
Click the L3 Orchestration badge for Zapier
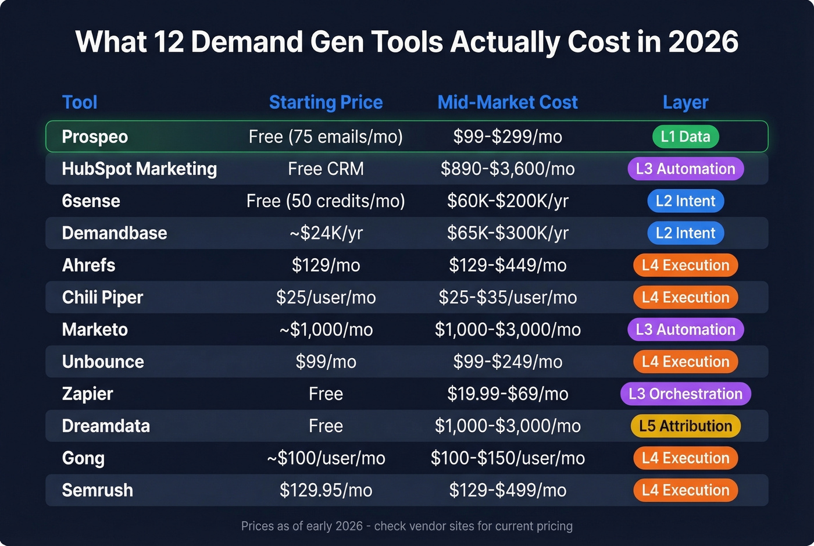pos(686,394)
